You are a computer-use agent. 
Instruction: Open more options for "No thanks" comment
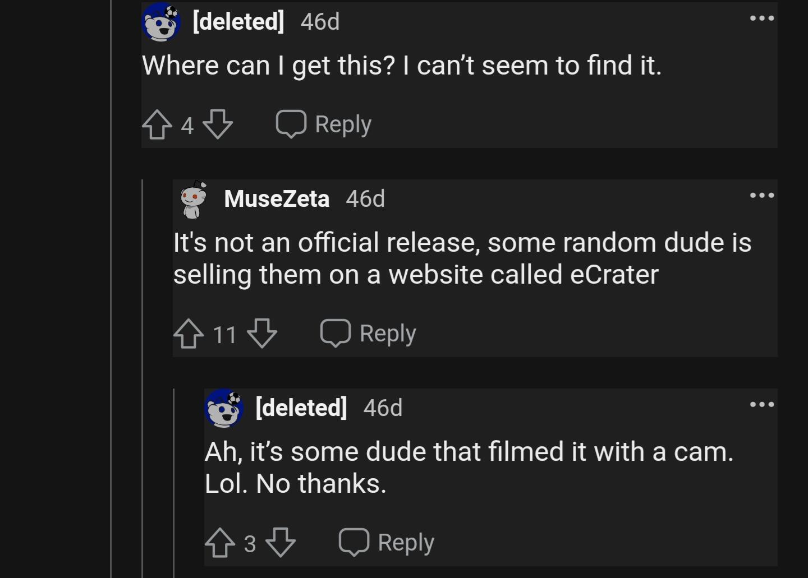point(761,405)
